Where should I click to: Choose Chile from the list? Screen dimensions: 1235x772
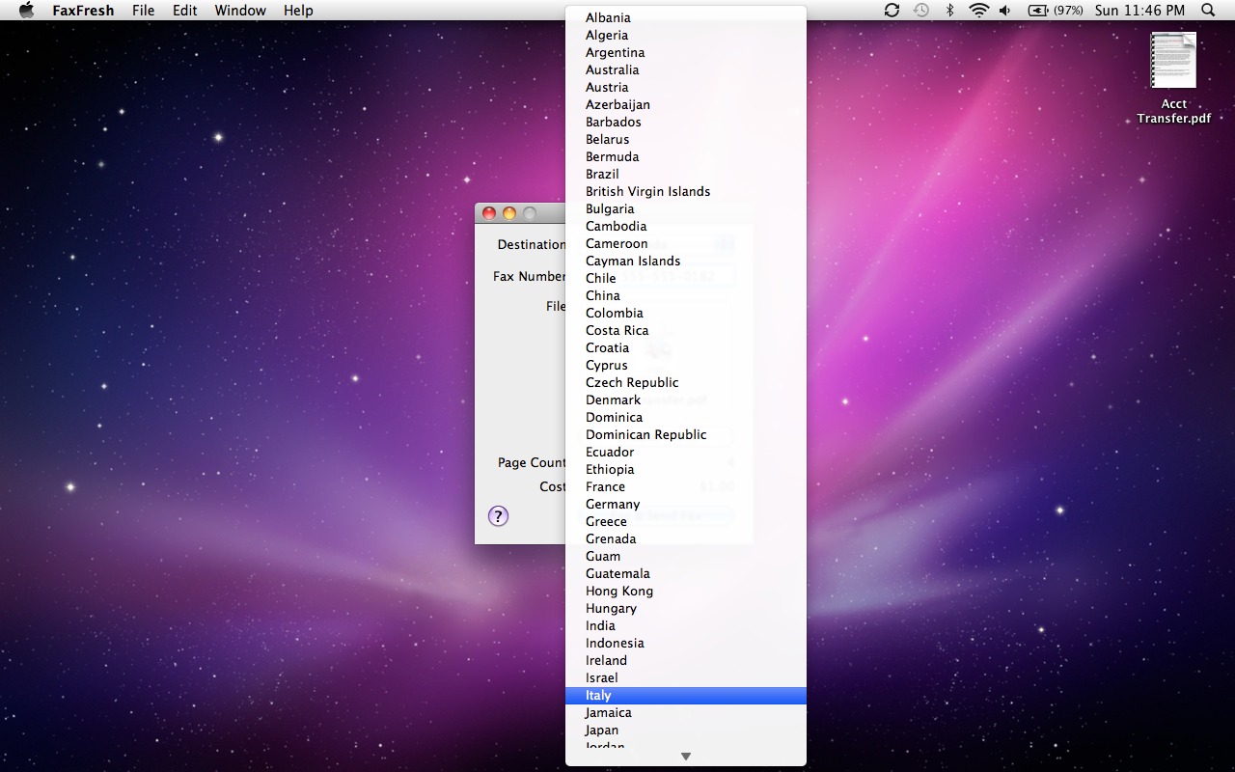[x=686, y=278]
